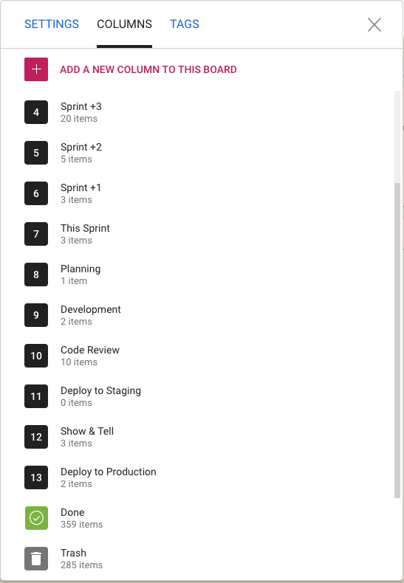The width and height of the screenshot is (404, 583).
Task: Click the number 10 Code Review badge
Action: (36, 356)
